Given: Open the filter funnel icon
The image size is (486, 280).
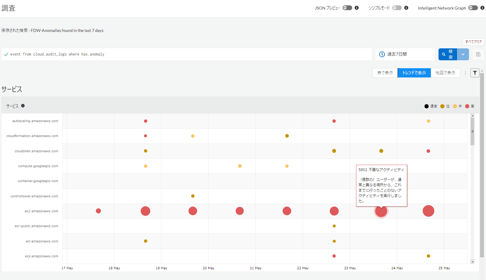Looking at the screenshot, I should pos(475,73).
